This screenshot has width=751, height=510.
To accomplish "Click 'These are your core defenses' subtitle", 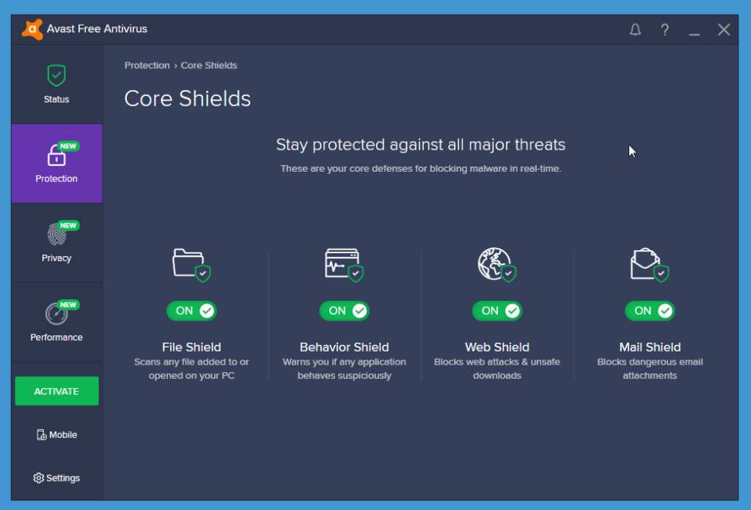I will tap(420, 169).
